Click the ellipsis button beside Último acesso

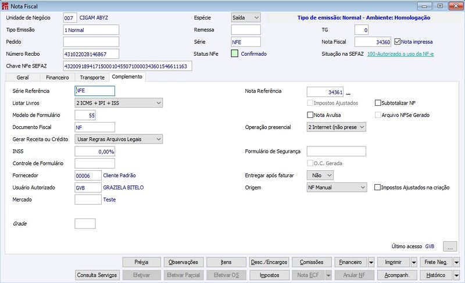coord(450,246)
